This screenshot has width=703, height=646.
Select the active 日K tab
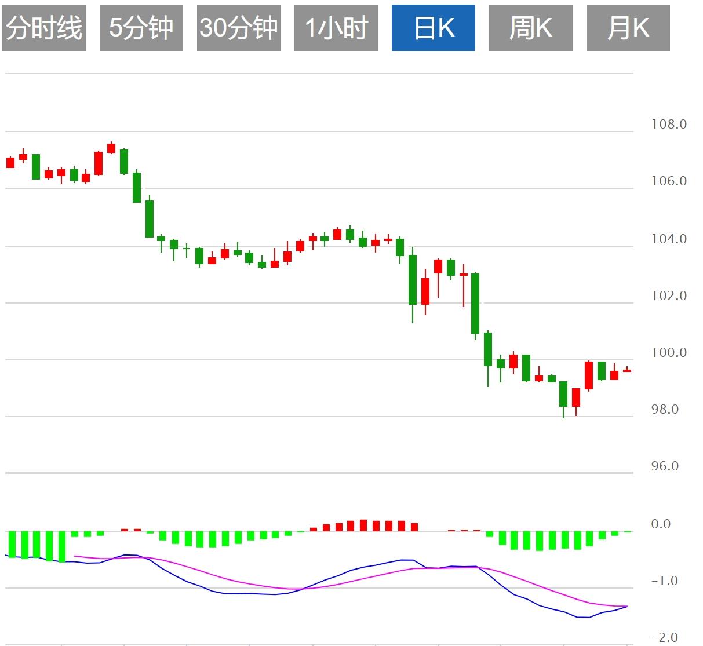point(434,28)
